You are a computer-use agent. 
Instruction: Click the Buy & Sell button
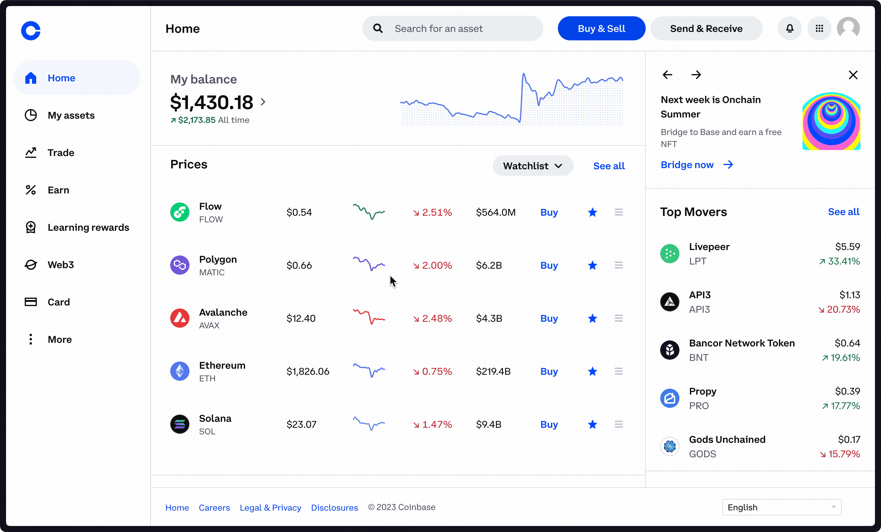tap(601, 29)
